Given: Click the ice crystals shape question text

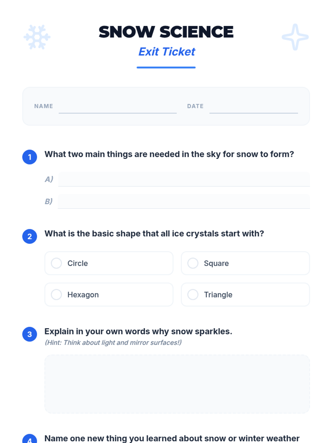Looking at the screenshot, I should 154,233.
